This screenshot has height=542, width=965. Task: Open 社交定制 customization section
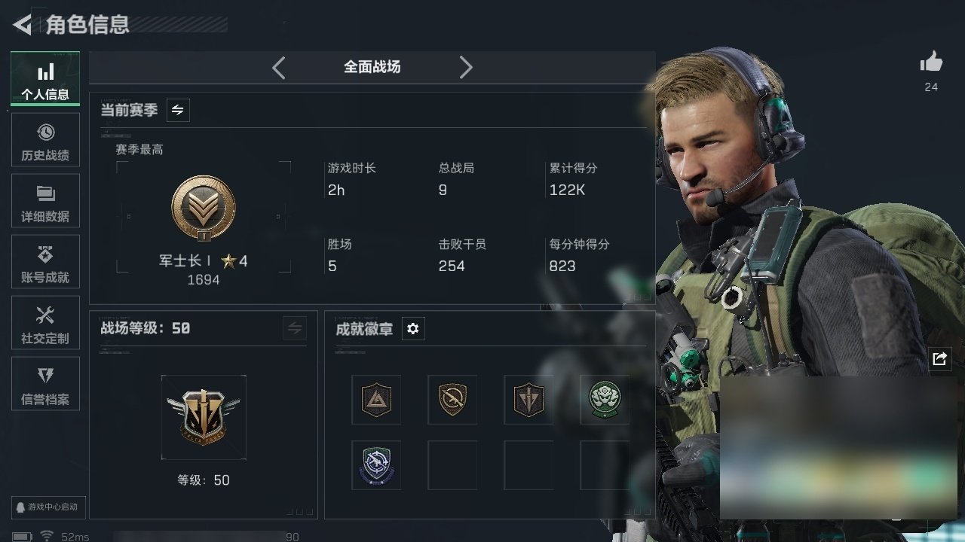(x=45, y=324)
